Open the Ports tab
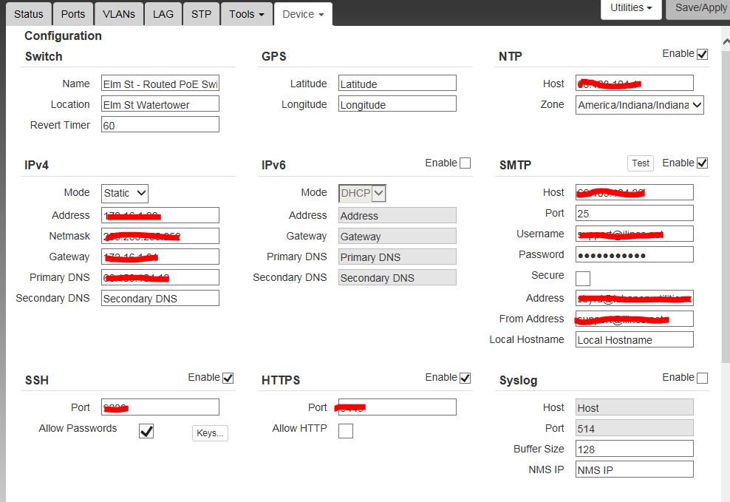730x502 pixels. click(73, 14)
